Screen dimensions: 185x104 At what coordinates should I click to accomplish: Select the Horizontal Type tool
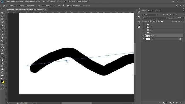pyautogui.click(x=2, y=60)
